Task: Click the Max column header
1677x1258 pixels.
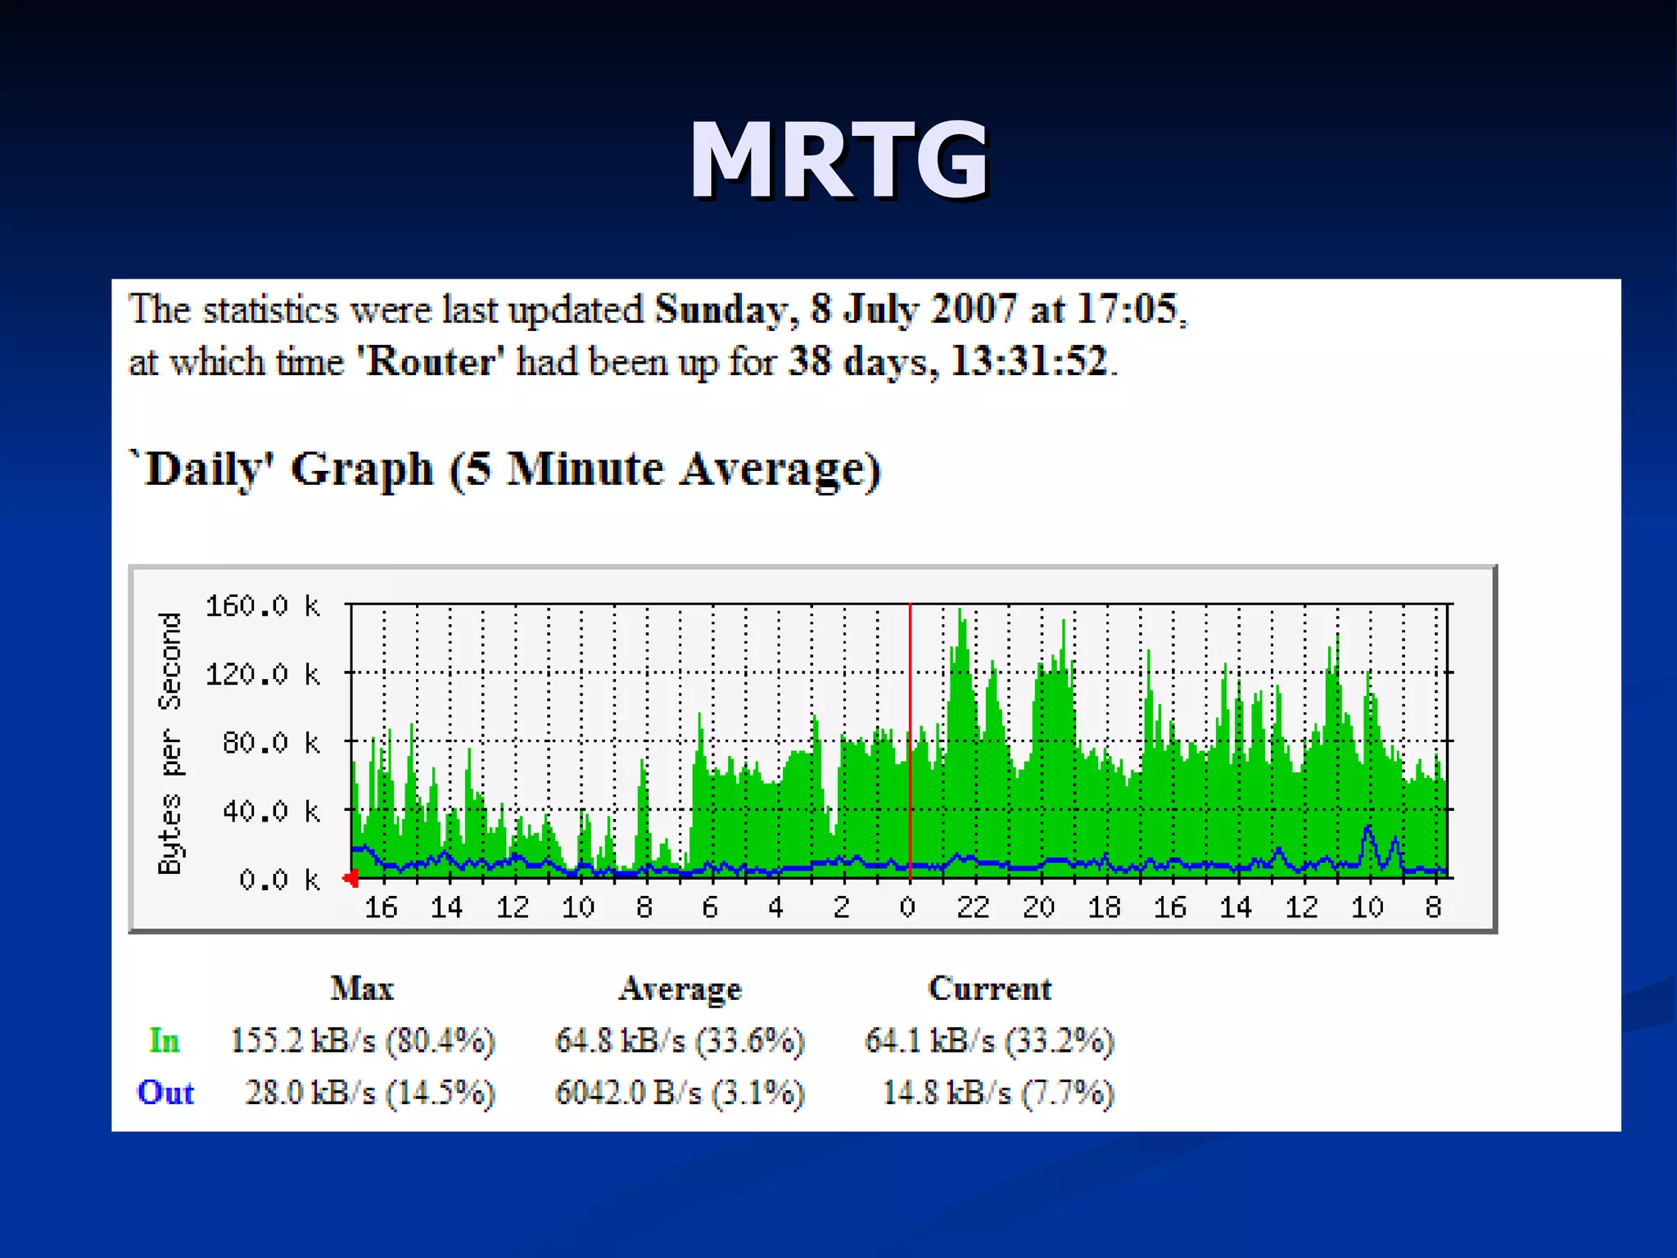Action: point(362,989)
